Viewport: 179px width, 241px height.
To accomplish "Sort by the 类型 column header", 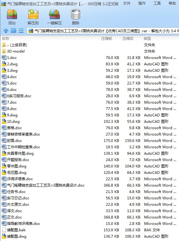I will [x=147, y=38].
